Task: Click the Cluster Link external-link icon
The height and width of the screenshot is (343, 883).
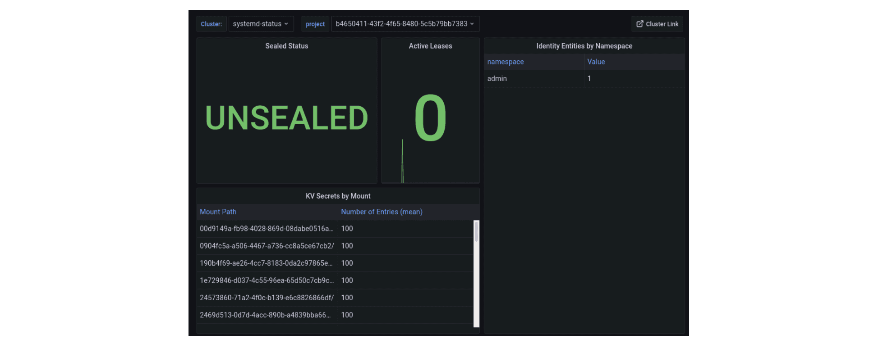Action: [x=639, y=24]
